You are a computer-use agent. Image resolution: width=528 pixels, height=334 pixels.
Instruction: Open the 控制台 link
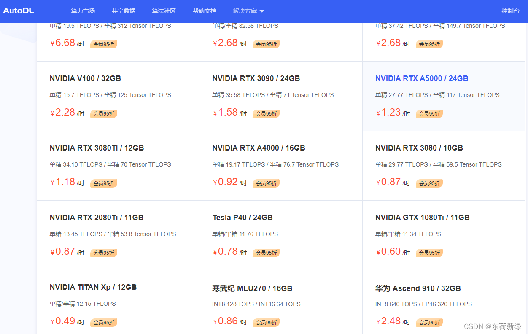point(511,11)
